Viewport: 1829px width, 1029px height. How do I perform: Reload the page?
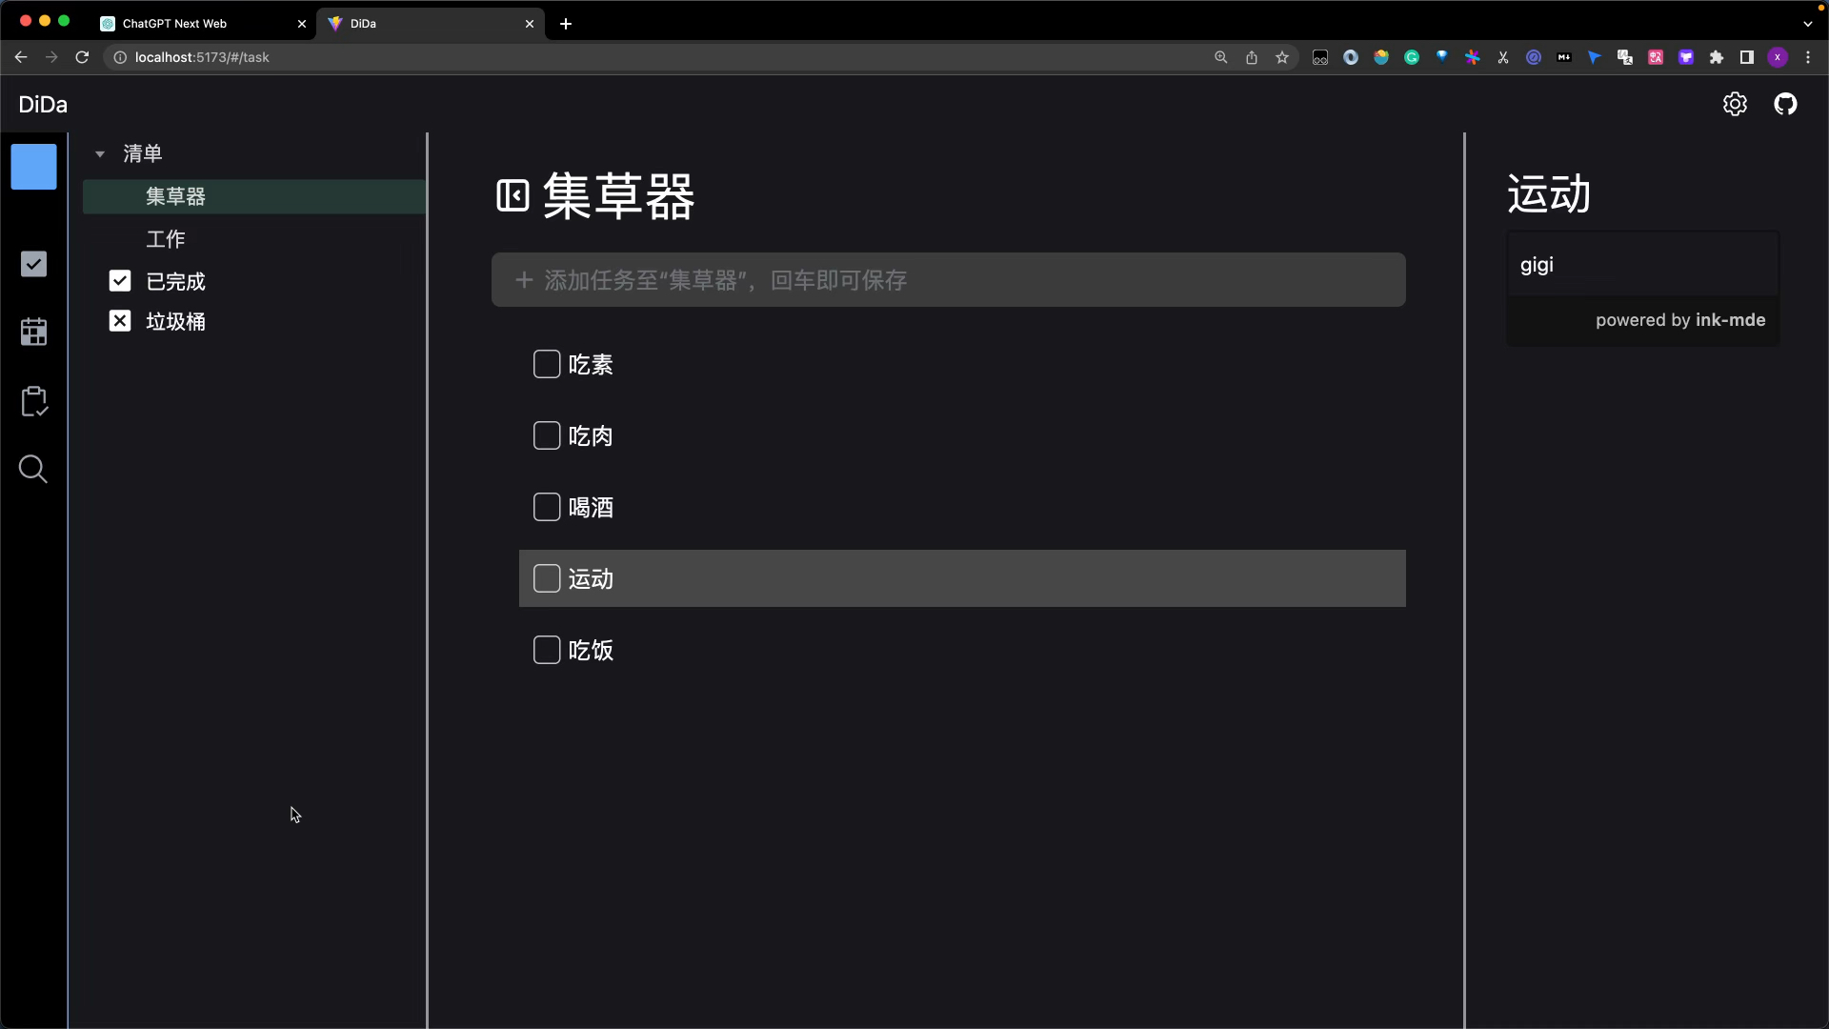coord(82,57)
